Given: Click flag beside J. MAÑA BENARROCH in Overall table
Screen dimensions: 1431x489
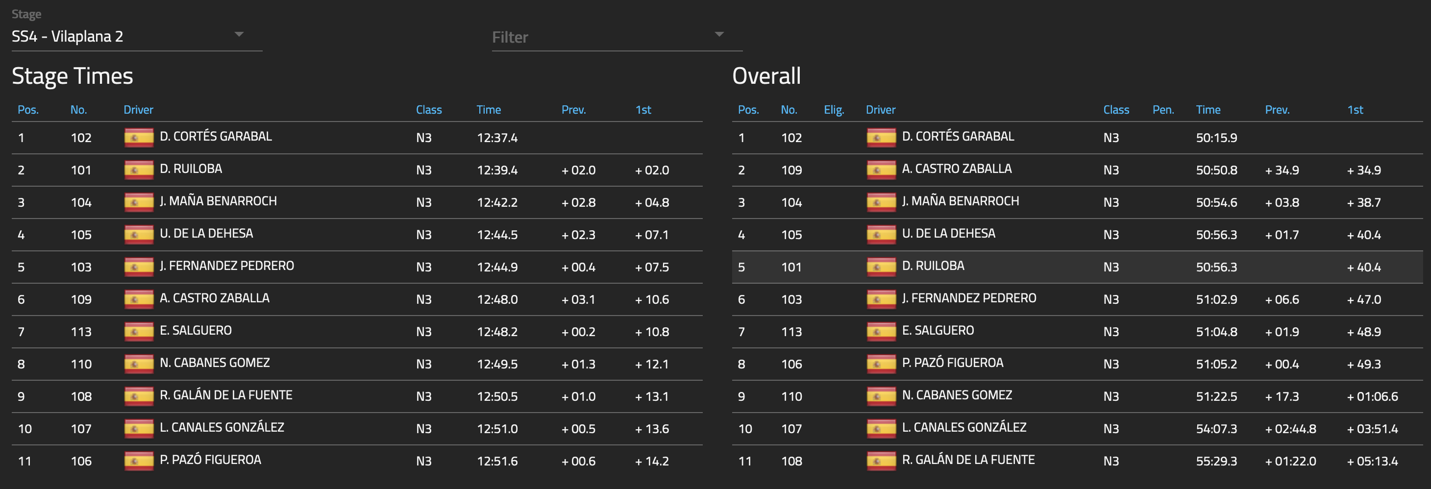Looking at the screenshot, I should pyautogui.click(x=881, y=202).
